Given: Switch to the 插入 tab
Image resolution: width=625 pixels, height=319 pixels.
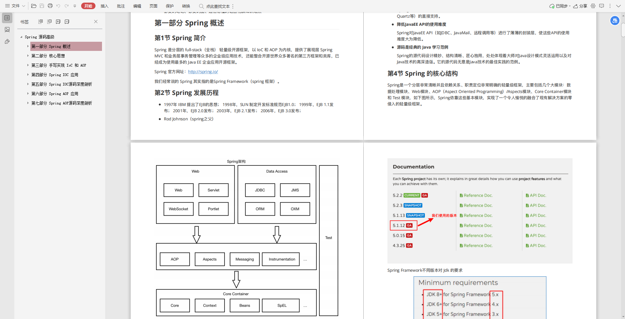Looking at the screenshot, I should tap(104, 6).
